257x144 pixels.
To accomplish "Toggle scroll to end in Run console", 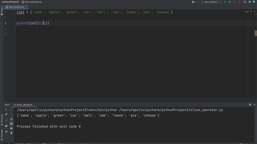I will click(x=11, y=124).
